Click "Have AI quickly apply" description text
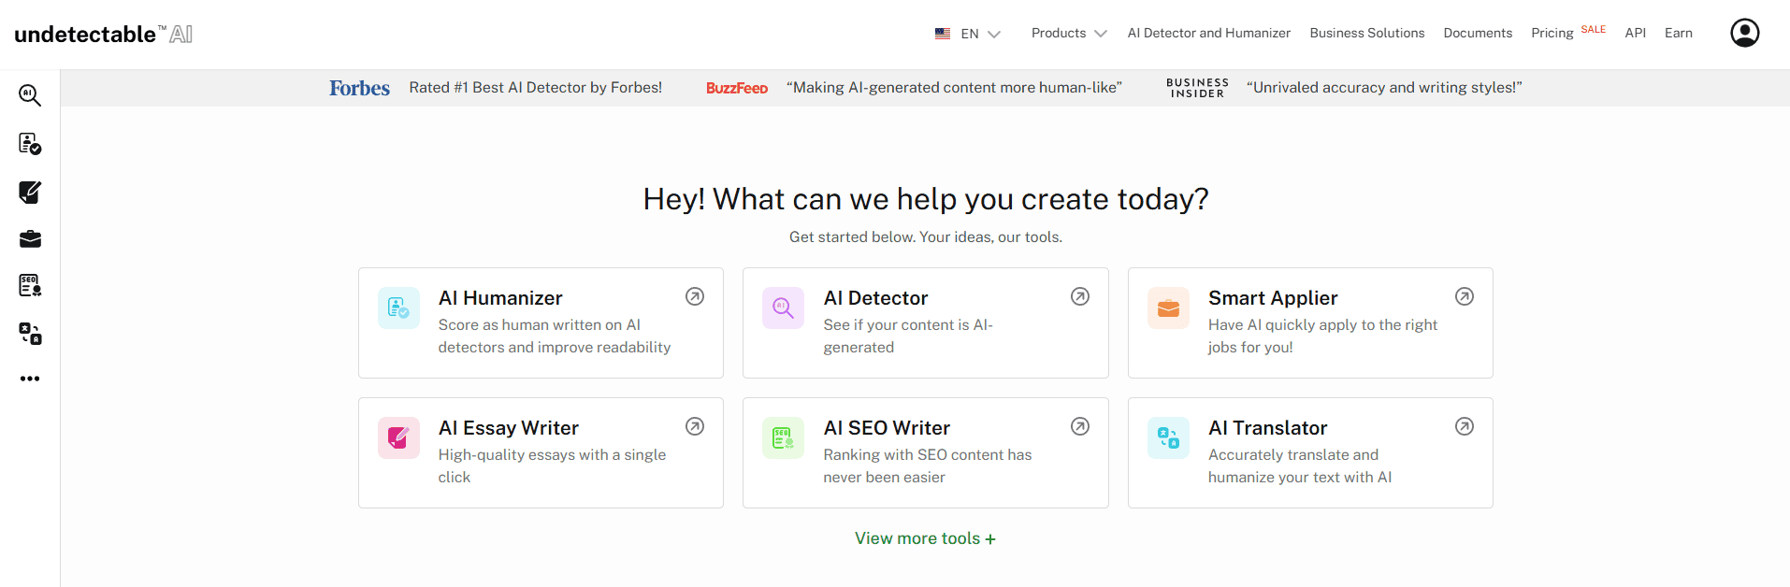The image size is (1790, 587). tap(1322, 336)
